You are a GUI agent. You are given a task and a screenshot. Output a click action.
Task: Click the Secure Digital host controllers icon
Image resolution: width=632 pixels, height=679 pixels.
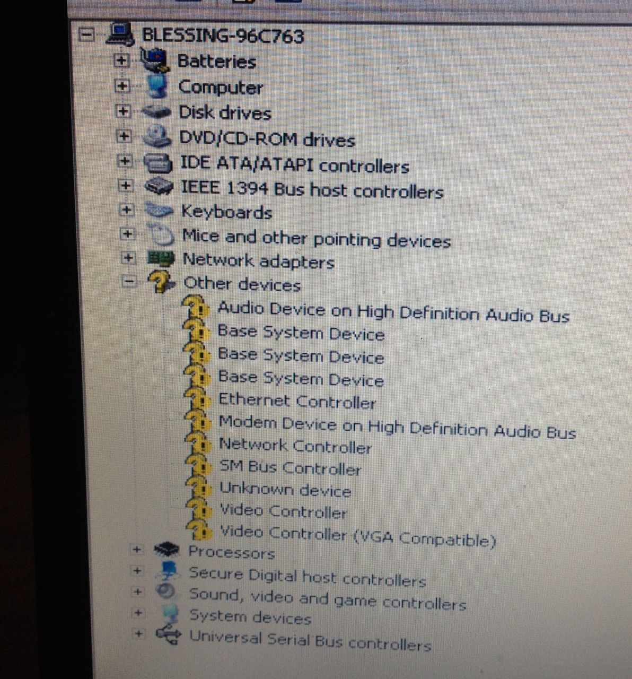(168, 571)
